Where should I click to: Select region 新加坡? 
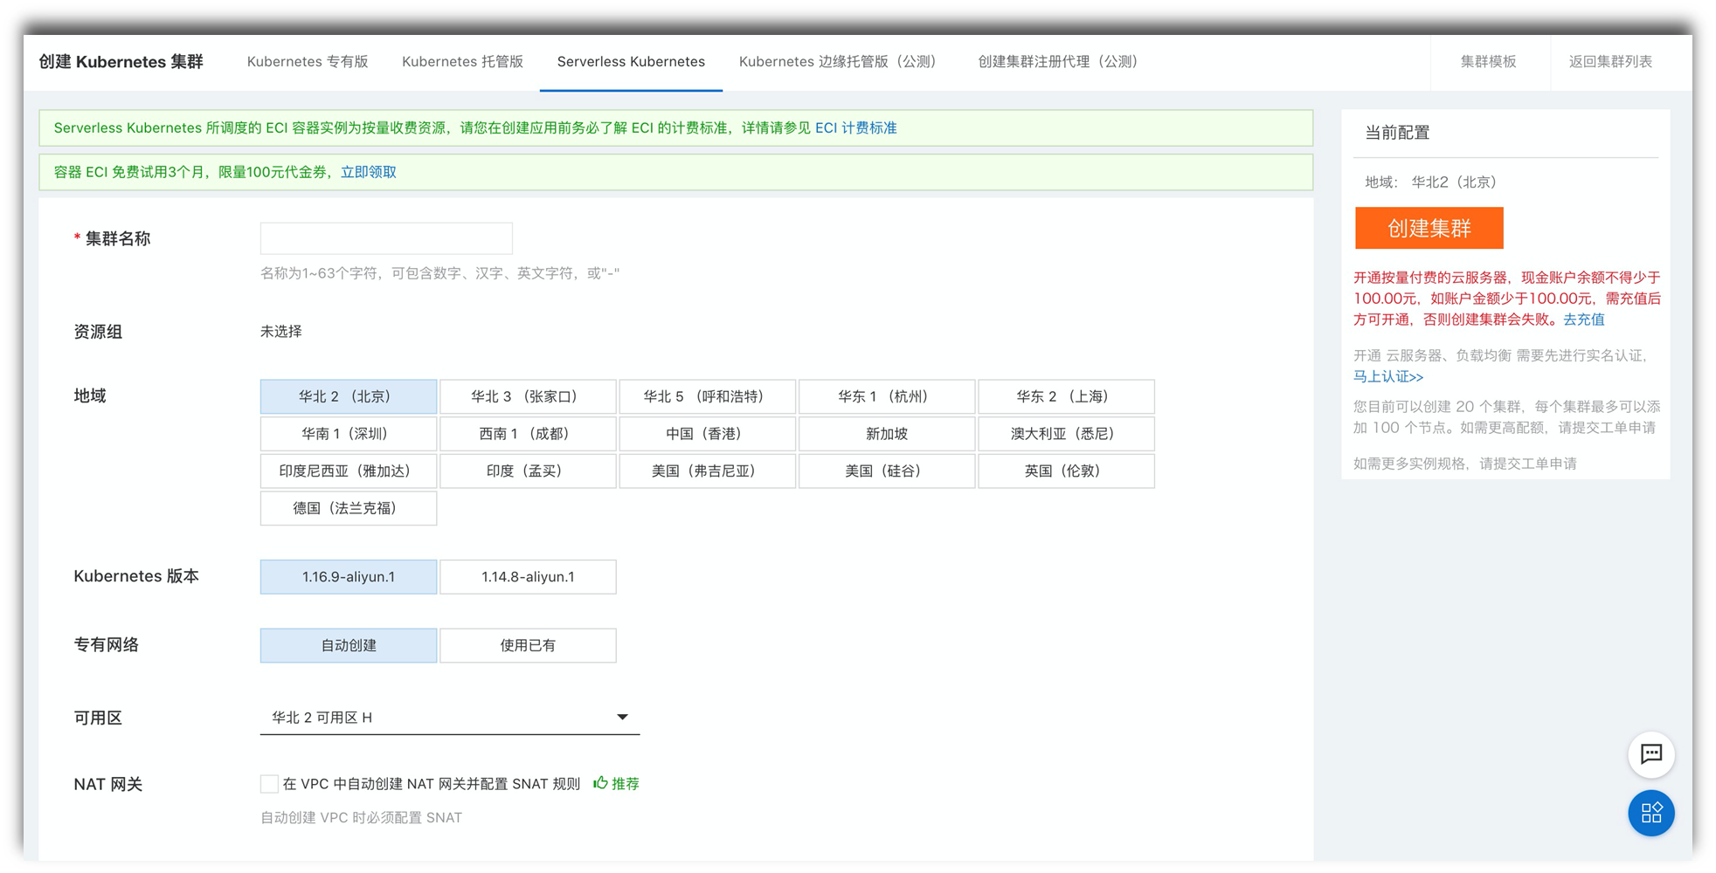click(887, 434)
